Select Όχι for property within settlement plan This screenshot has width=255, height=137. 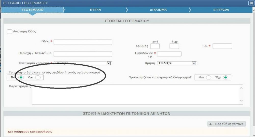(x=38, y=77)
